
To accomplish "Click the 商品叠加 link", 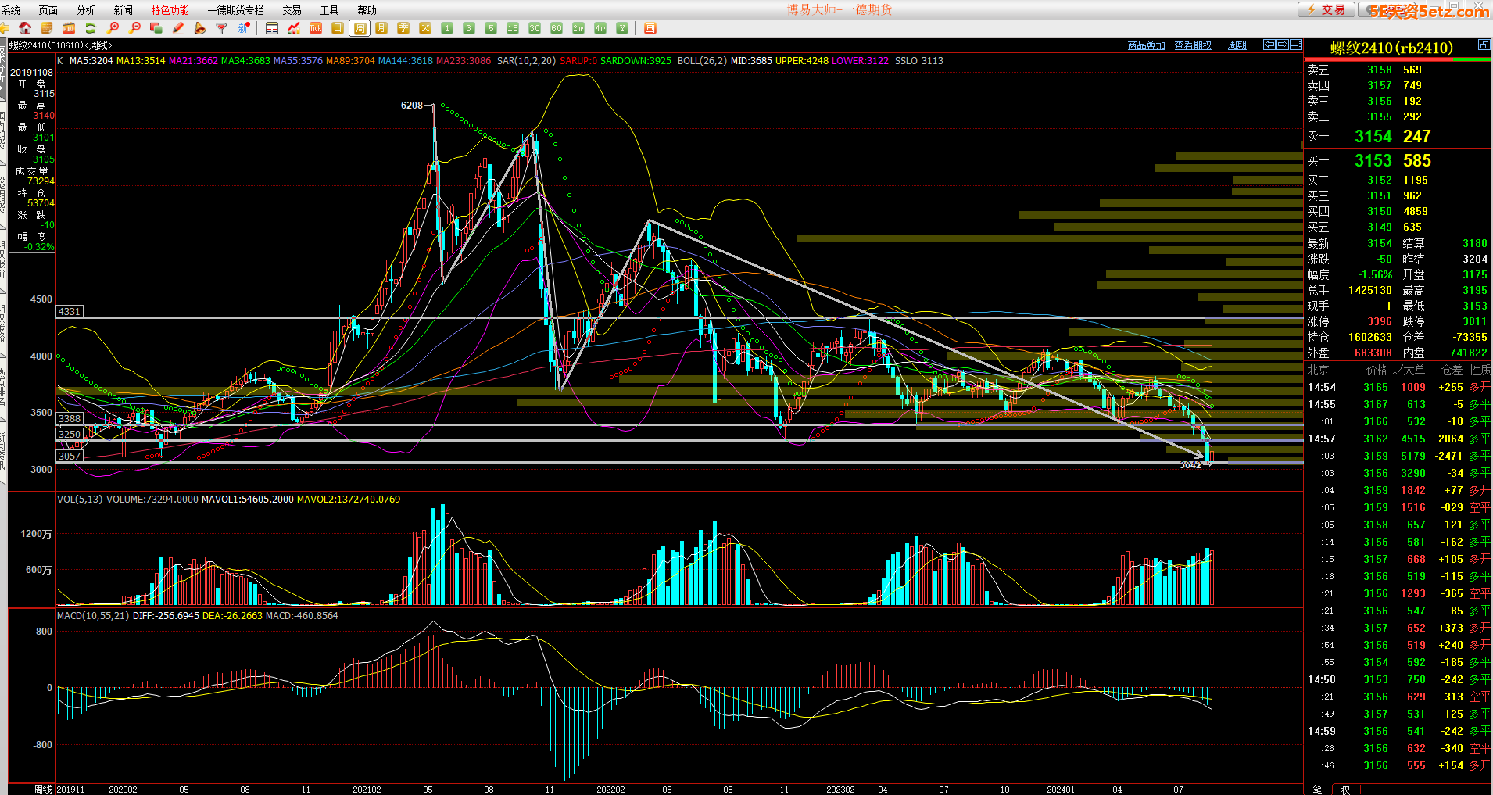I will (x=1146, y=45).
